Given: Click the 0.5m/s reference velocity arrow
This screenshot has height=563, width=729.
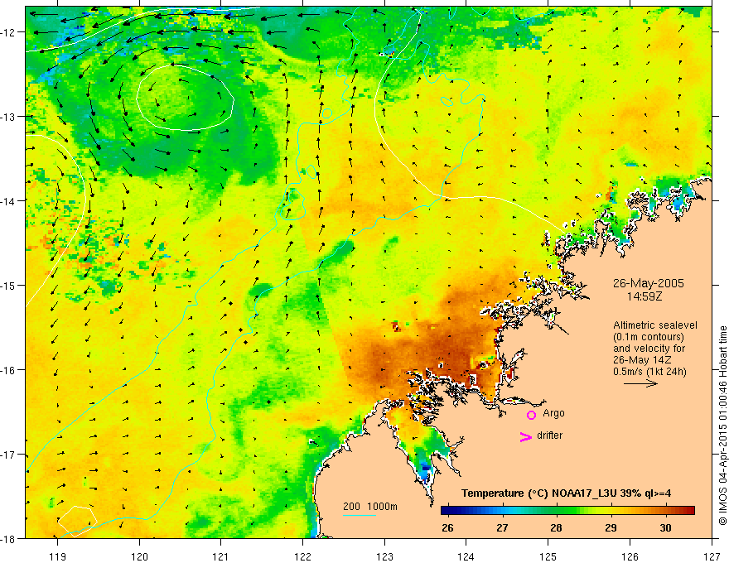Looking at the screenshot, I should tap(640, 383).
